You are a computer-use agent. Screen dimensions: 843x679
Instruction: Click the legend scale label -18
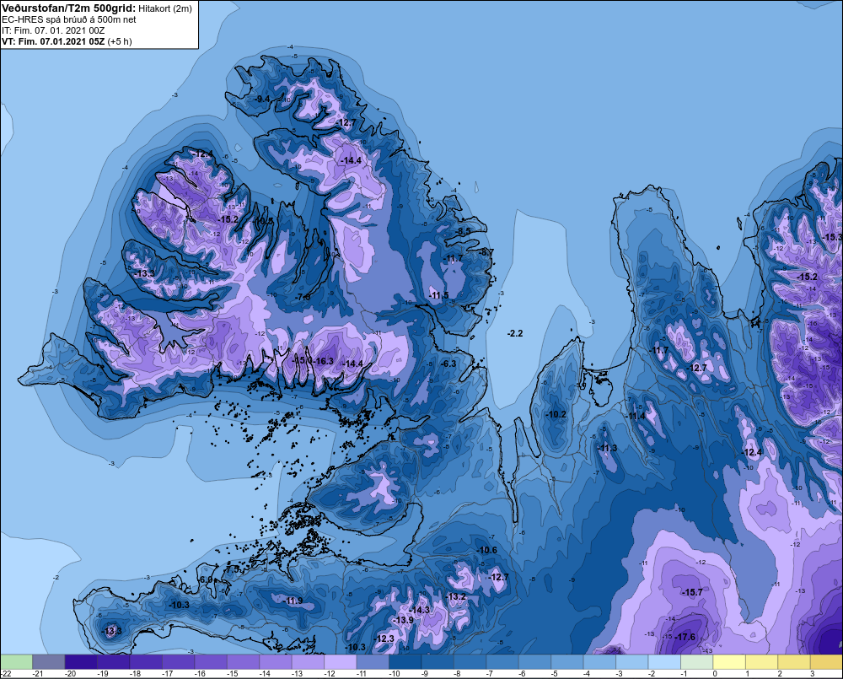(136, 674)
